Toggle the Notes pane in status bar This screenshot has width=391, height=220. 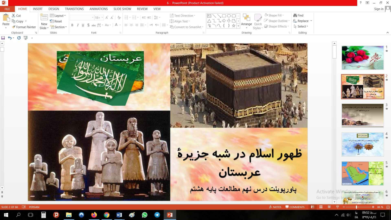click(x=275, y=207)
